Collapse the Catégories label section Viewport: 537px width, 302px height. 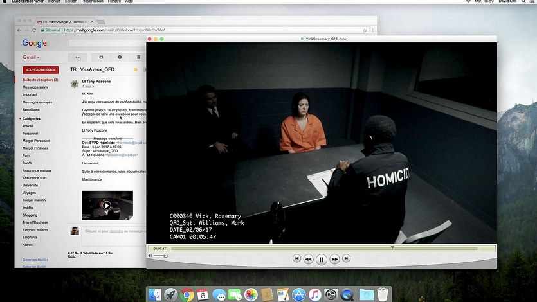click(x=20, y=118)
